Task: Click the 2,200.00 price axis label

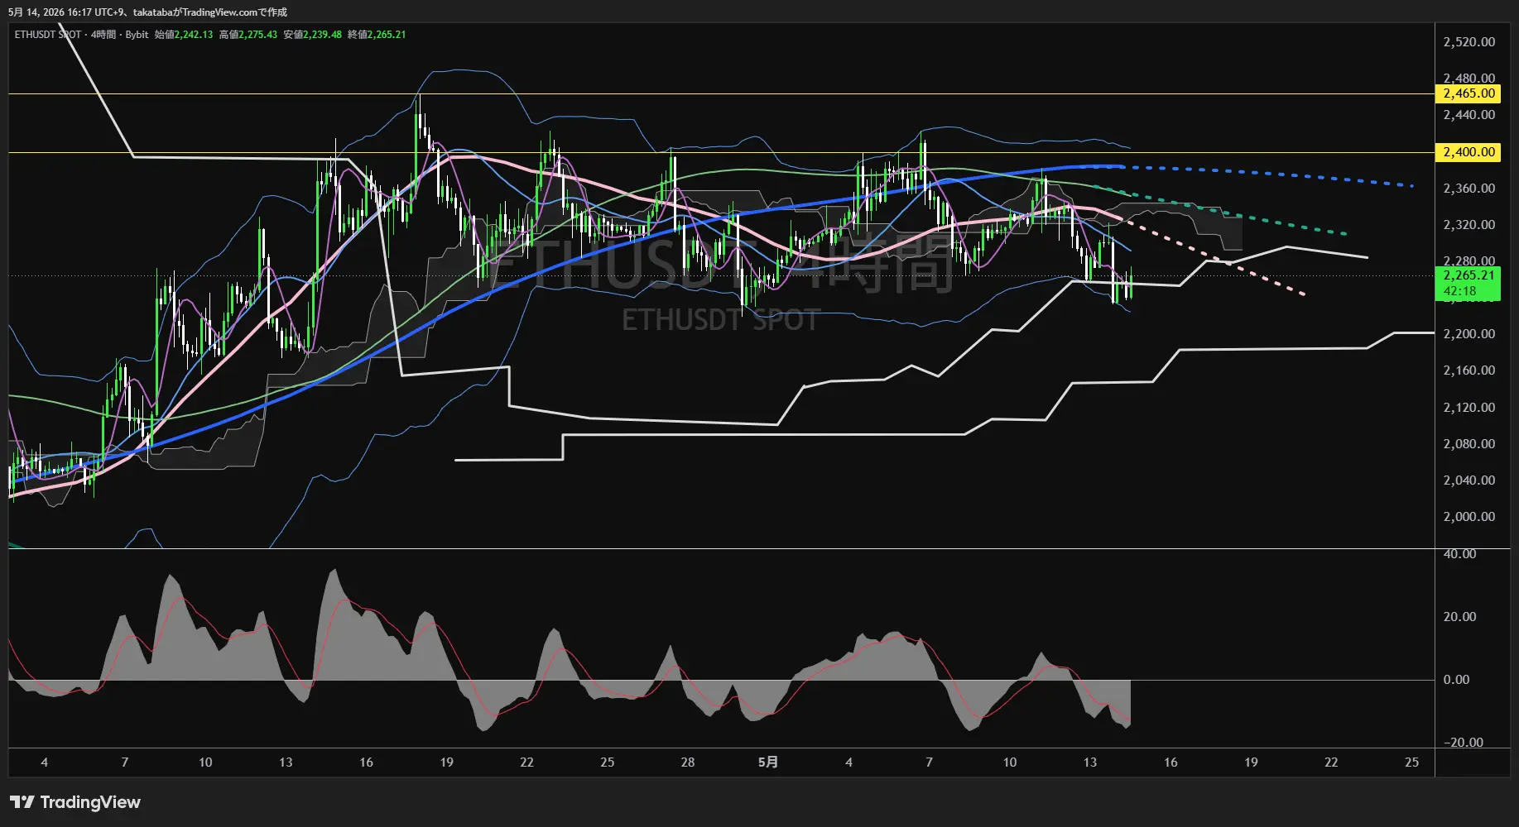Action: click(1469, 334)
